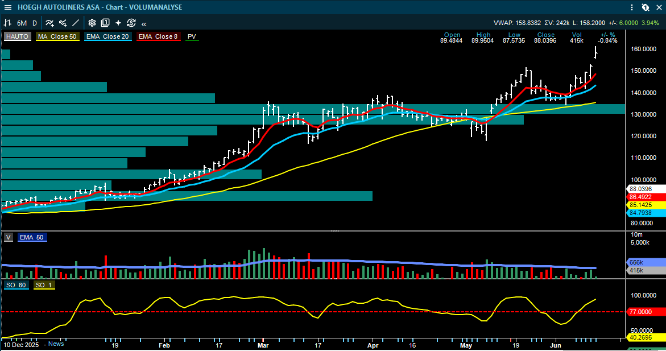Select the V volume legend label
This screenshot has height=351, width=666.
pos(9,238)
